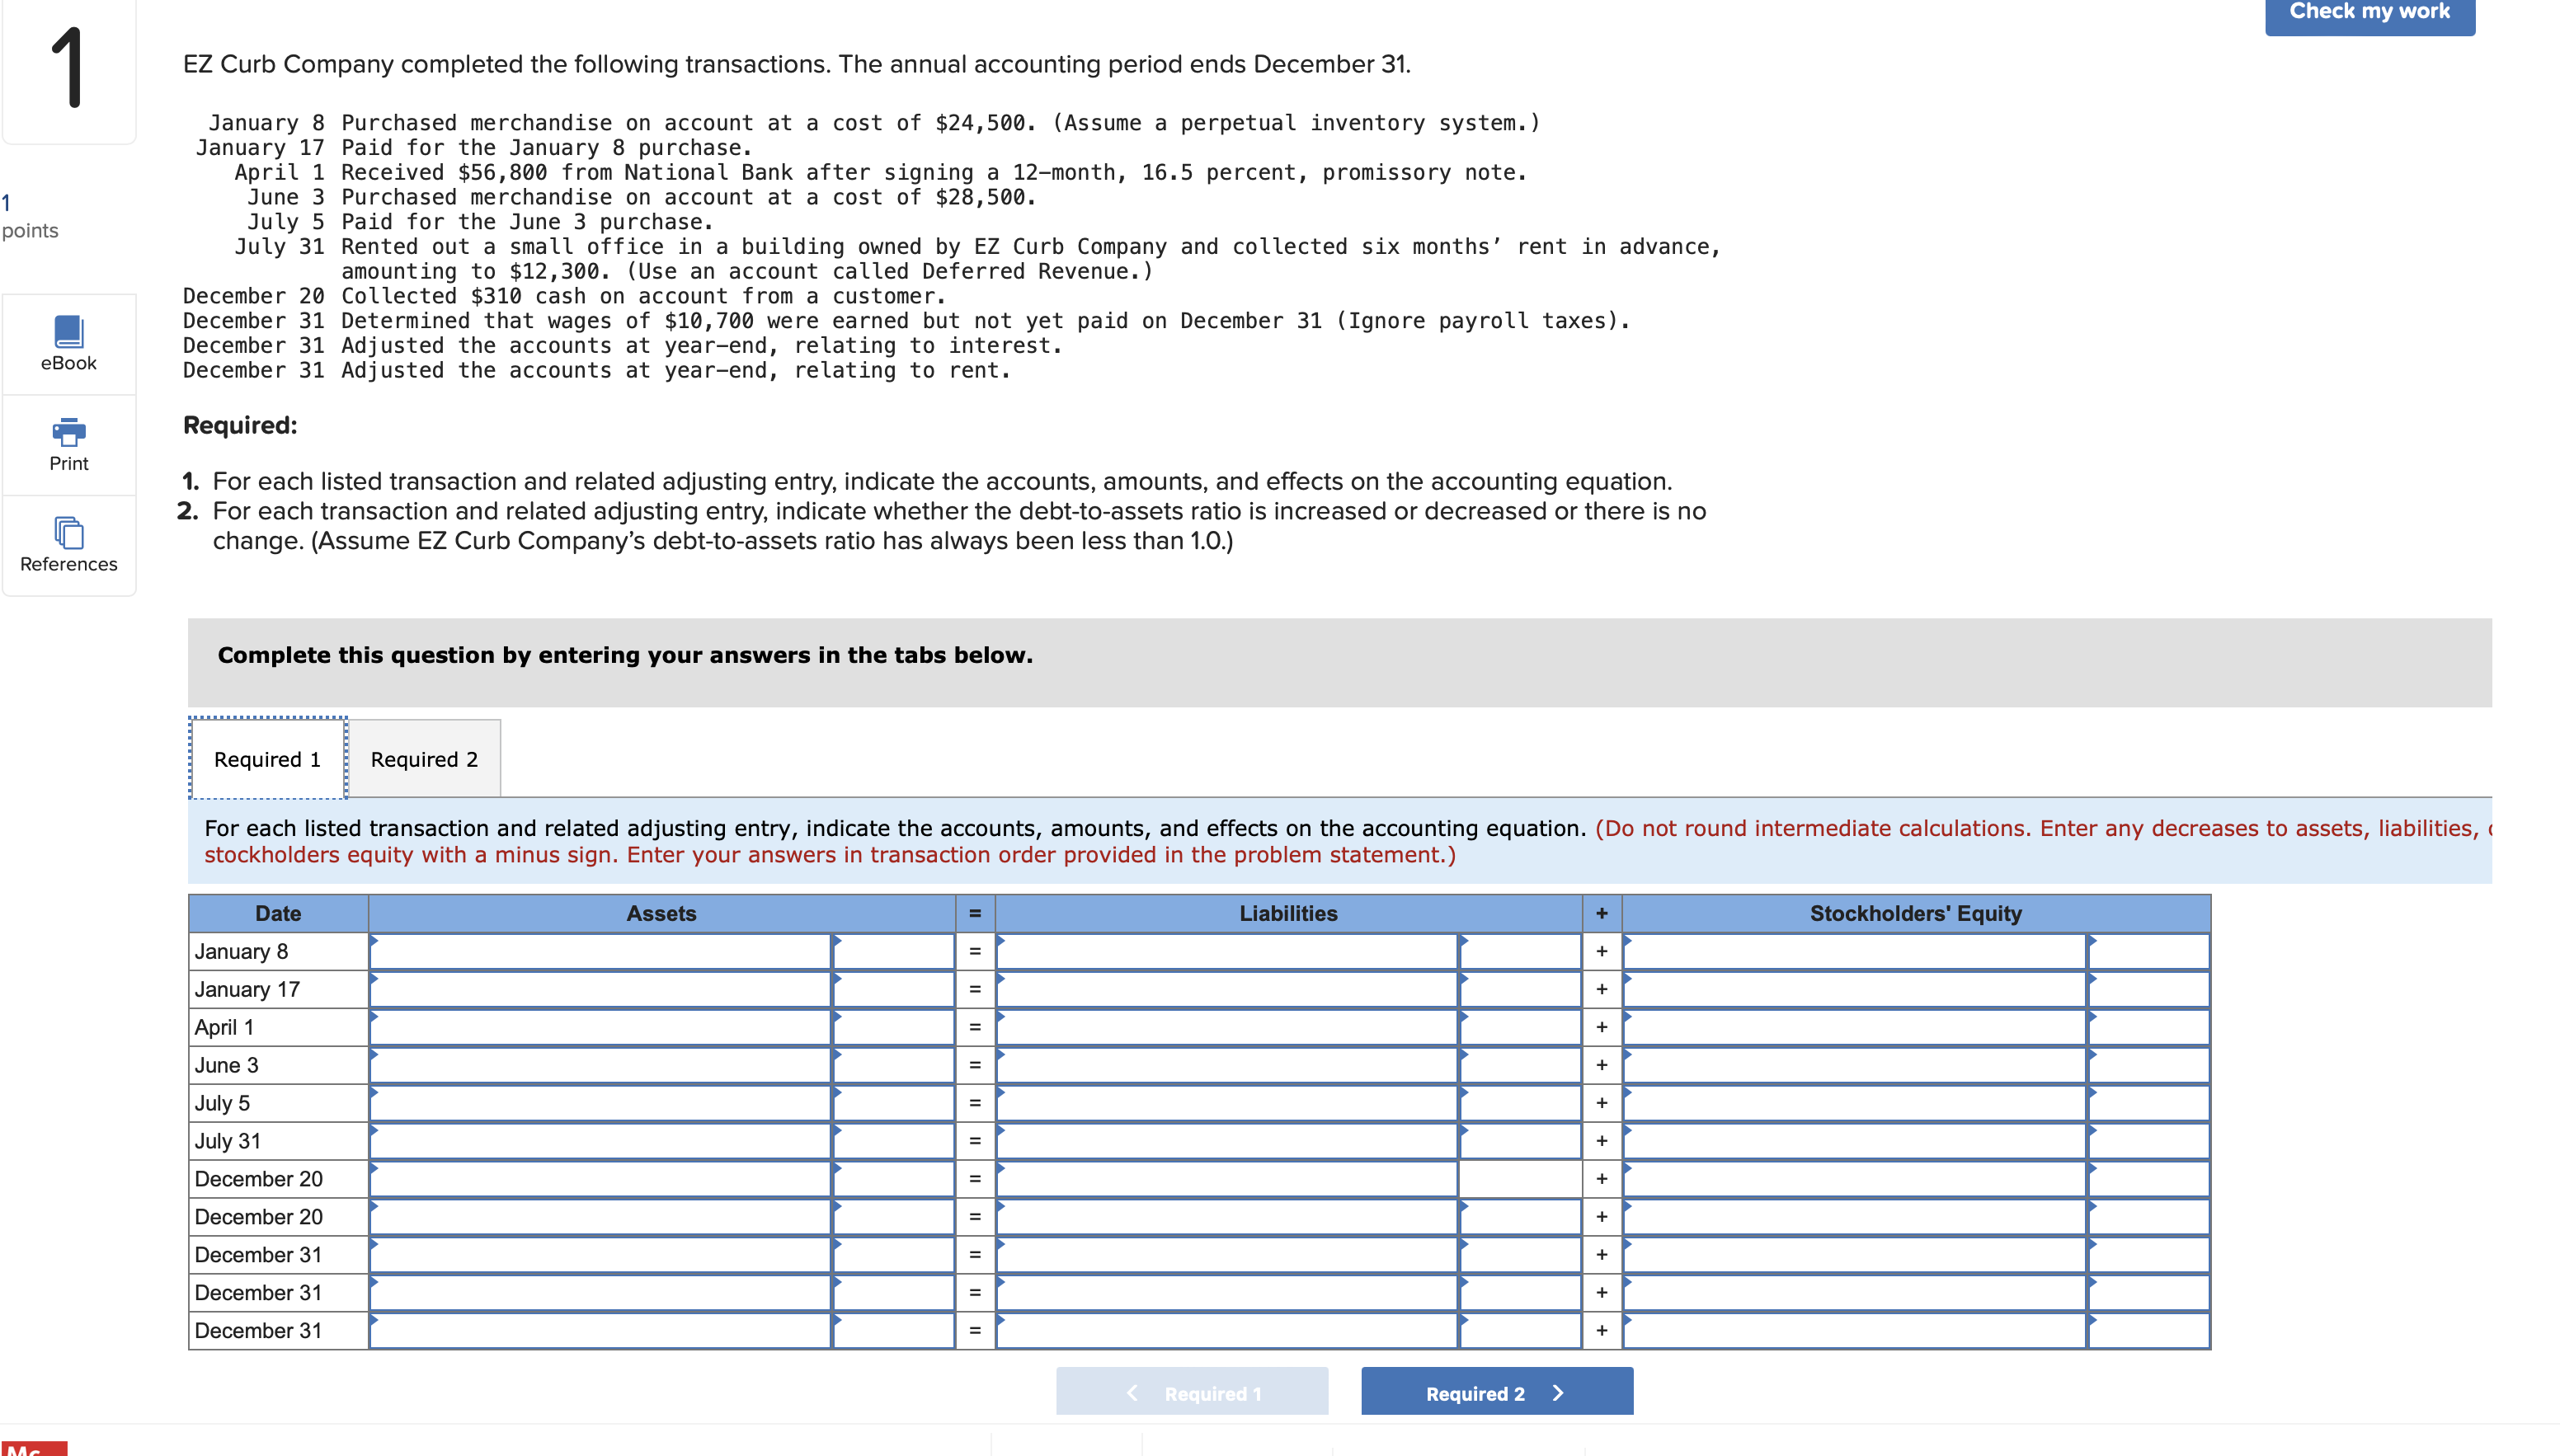The width and height of the screenshot is (2560, 1456).
Task: Click the McGraw Hill logo at bottom
Action: (x=34, y=1448)
